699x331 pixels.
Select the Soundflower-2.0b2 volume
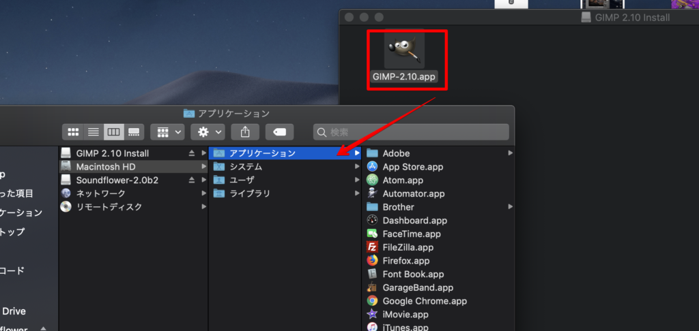coord(134,180)
